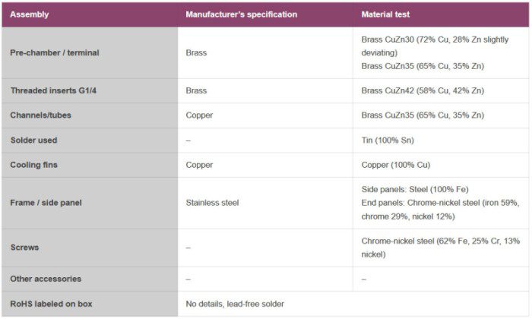This screenshot has height=319, width=532.
Task: Select the Stainless steel specification cell
Action: pos(214,203)
